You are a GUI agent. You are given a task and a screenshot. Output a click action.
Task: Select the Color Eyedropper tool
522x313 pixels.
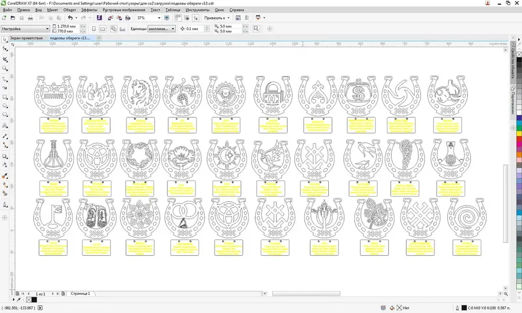[x=5, y=176]
